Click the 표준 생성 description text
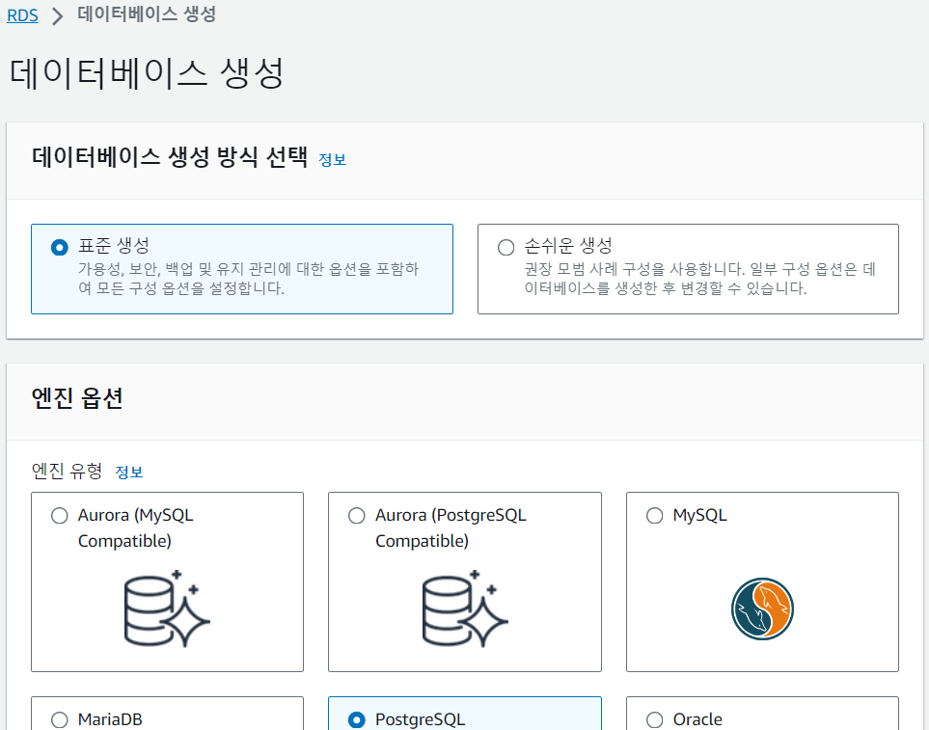The image size is (929, 730). [x=248, y=279]
